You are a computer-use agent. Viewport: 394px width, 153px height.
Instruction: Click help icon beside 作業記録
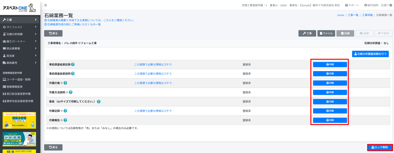66,111
